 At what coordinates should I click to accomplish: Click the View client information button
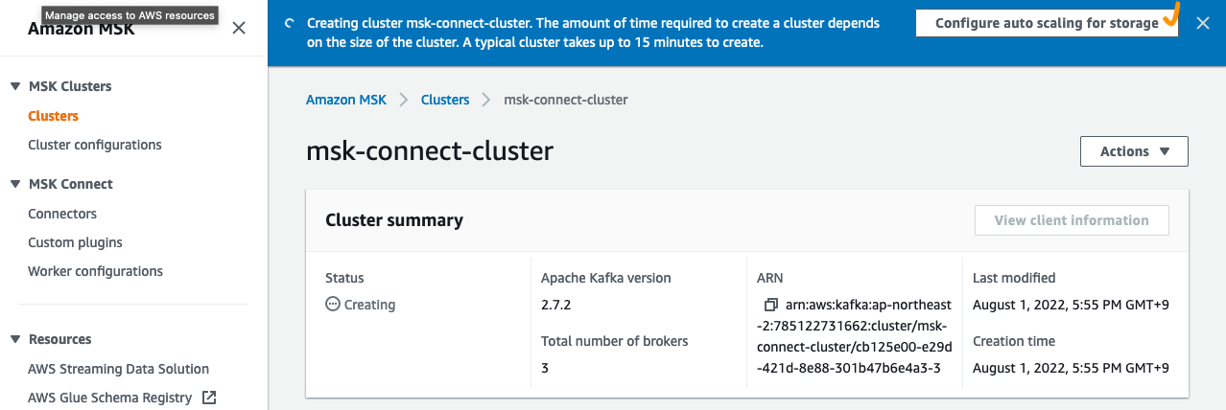tap(1072, 220)
